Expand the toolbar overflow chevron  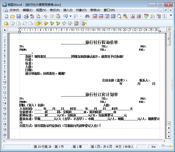(171, 15)
